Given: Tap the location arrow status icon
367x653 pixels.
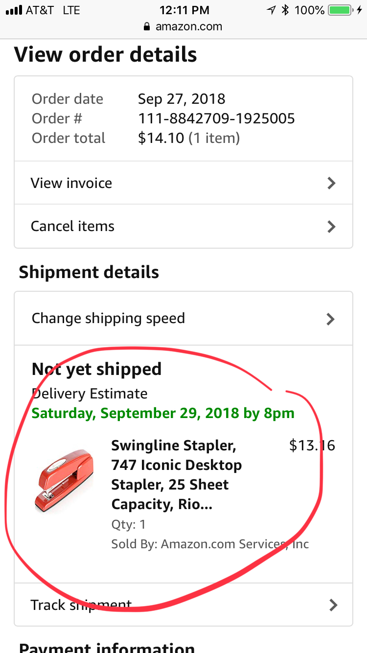Looking at the screenshot, I should [271, 10].
